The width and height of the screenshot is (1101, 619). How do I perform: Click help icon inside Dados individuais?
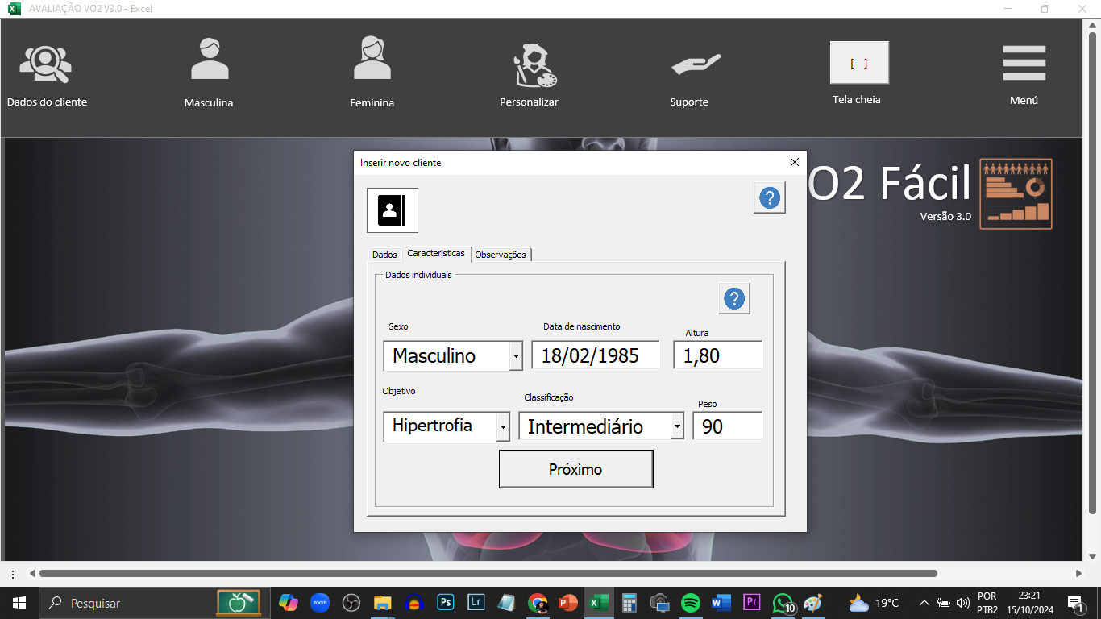[733, 299]
